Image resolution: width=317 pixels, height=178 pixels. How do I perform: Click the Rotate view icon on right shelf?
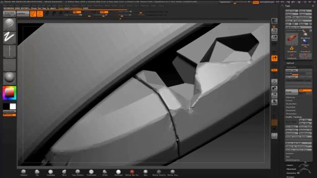(x=274, y=102)
